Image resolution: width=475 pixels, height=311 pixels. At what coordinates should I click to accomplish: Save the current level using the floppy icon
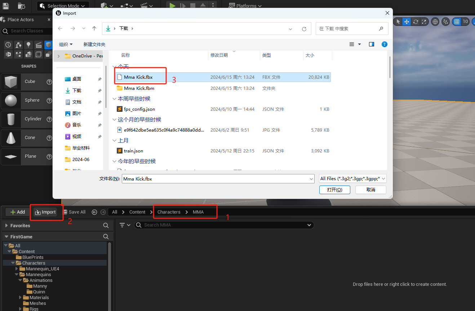pyautogui.click(x=6, y=5)
